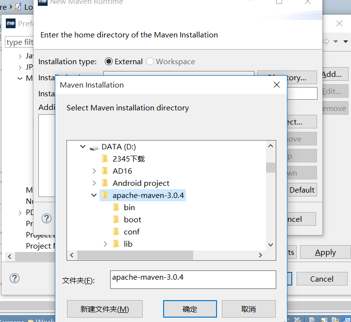
Task: Expand the lib folder
Action: pyautogui.click(x=105, y=244)
